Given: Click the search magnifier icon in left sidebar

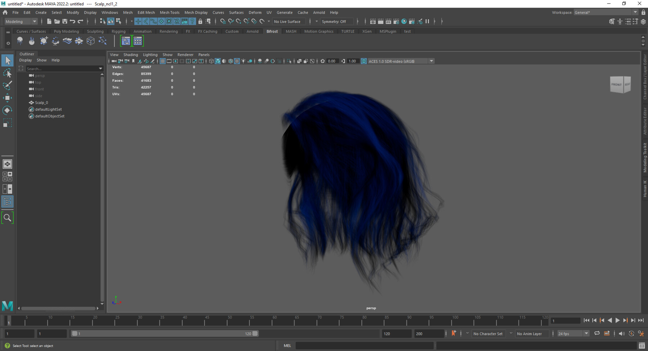Looking at the screenshot, I should [7, 218].
